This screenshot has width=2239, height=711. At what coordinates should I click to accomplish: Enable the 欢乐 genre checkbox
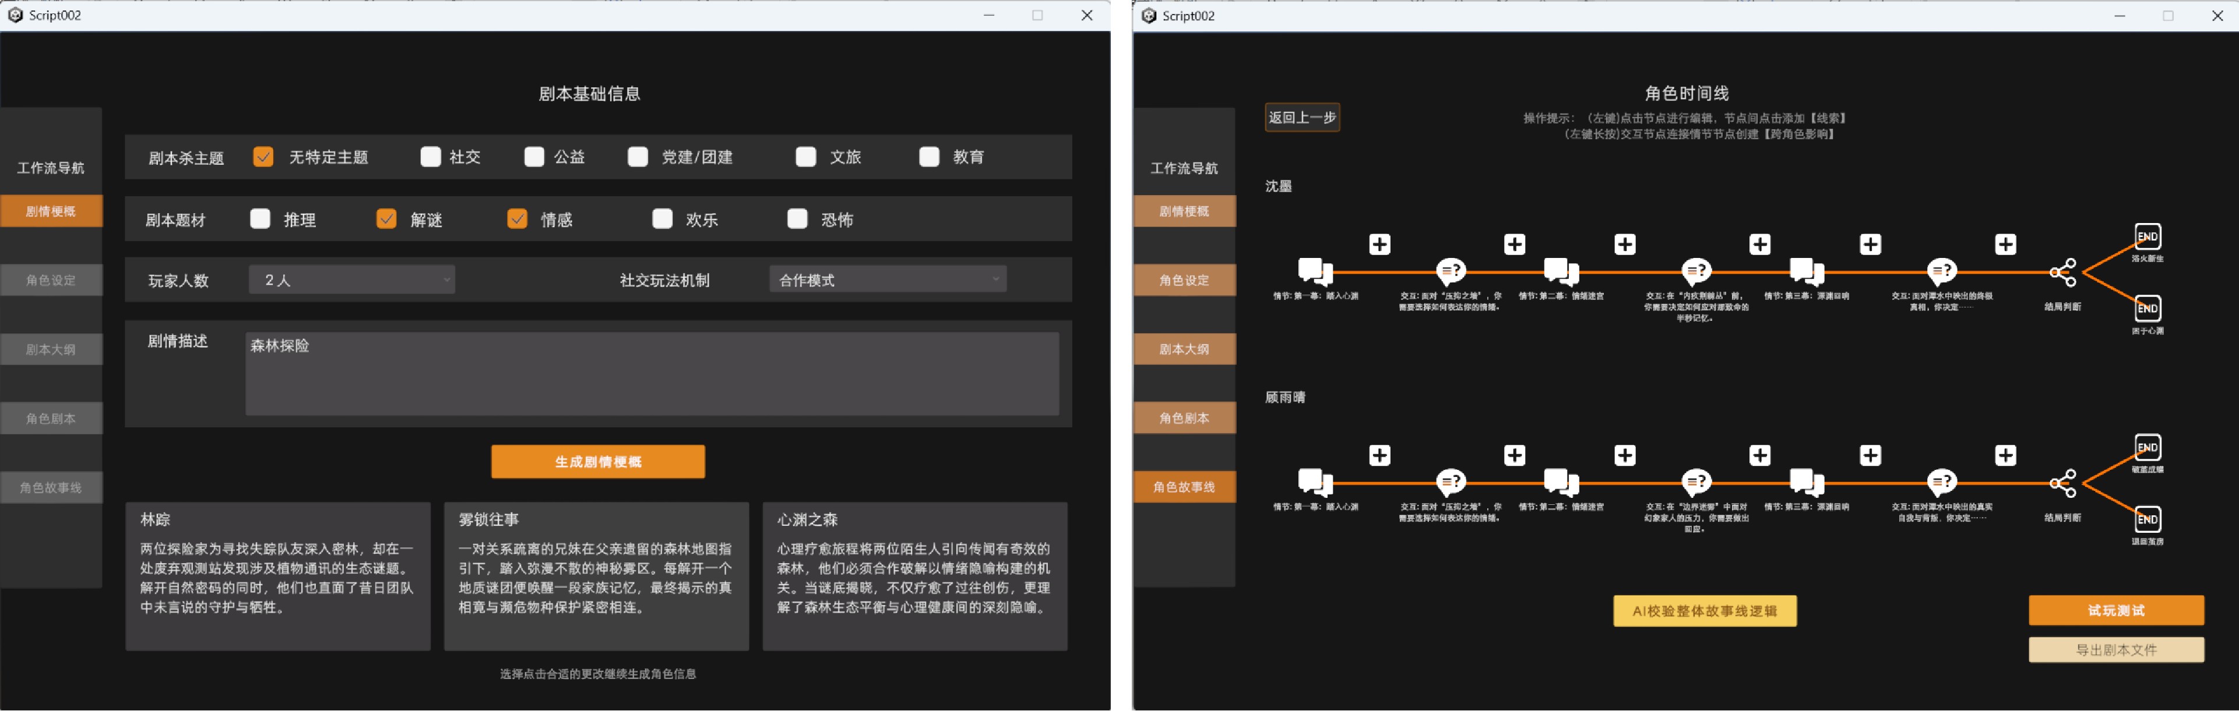coord(662,219)
